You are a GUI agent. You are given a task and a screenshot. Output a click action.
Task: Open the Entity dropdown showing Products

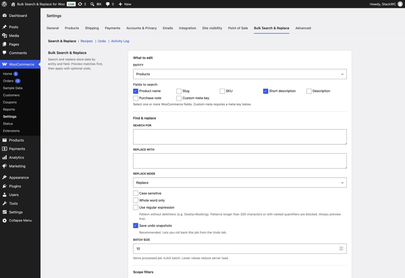pyautogui.click(x=240, y=74)
